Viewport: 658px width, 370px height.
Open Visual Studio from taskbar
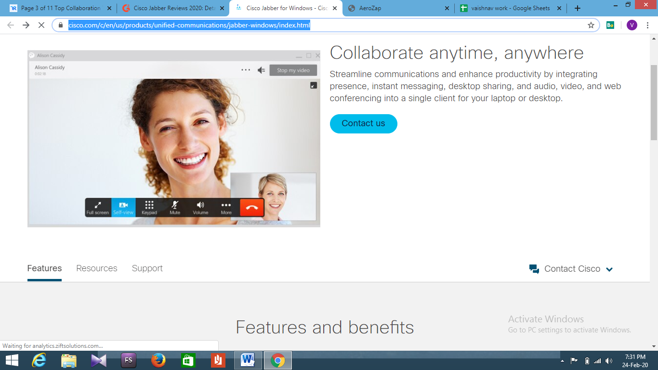click(99, 360)
